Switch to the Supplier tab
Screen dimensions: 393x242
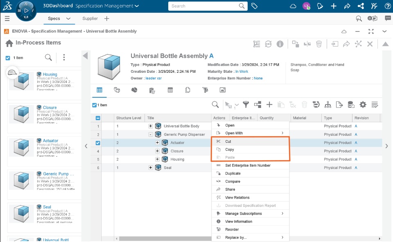90,18
